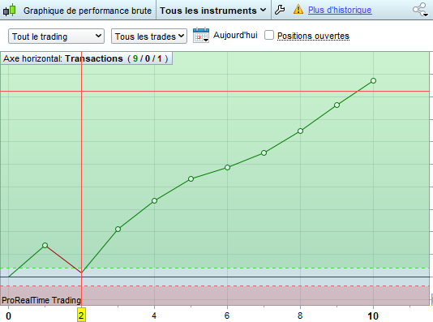
Task: Click the ProRealTime Trading label
Action: [x=41, y=300]
